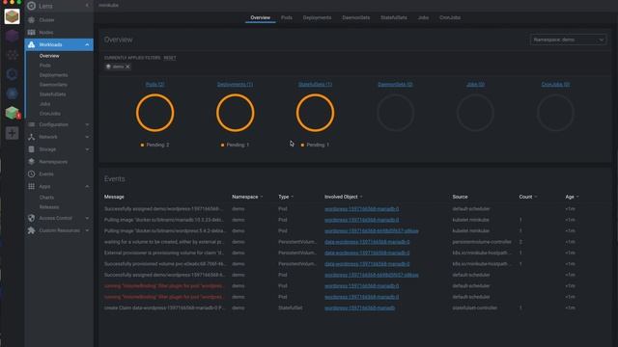Switch to the DaemonSets tab
The image size is (618, 347).
[x=356, y=17]
